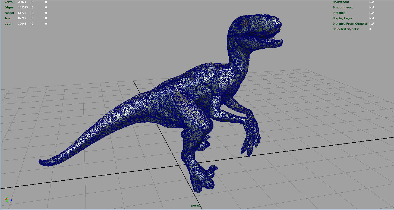Click the N/A value beside Instance
394x210 pixels.
point(372,13)
